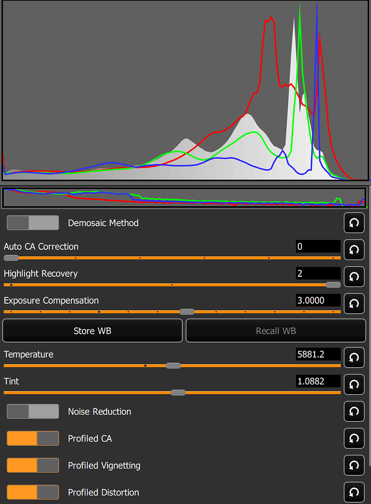Reset Exposure Compensation to default
371x504 pixels.
click(x=354, y=304)
